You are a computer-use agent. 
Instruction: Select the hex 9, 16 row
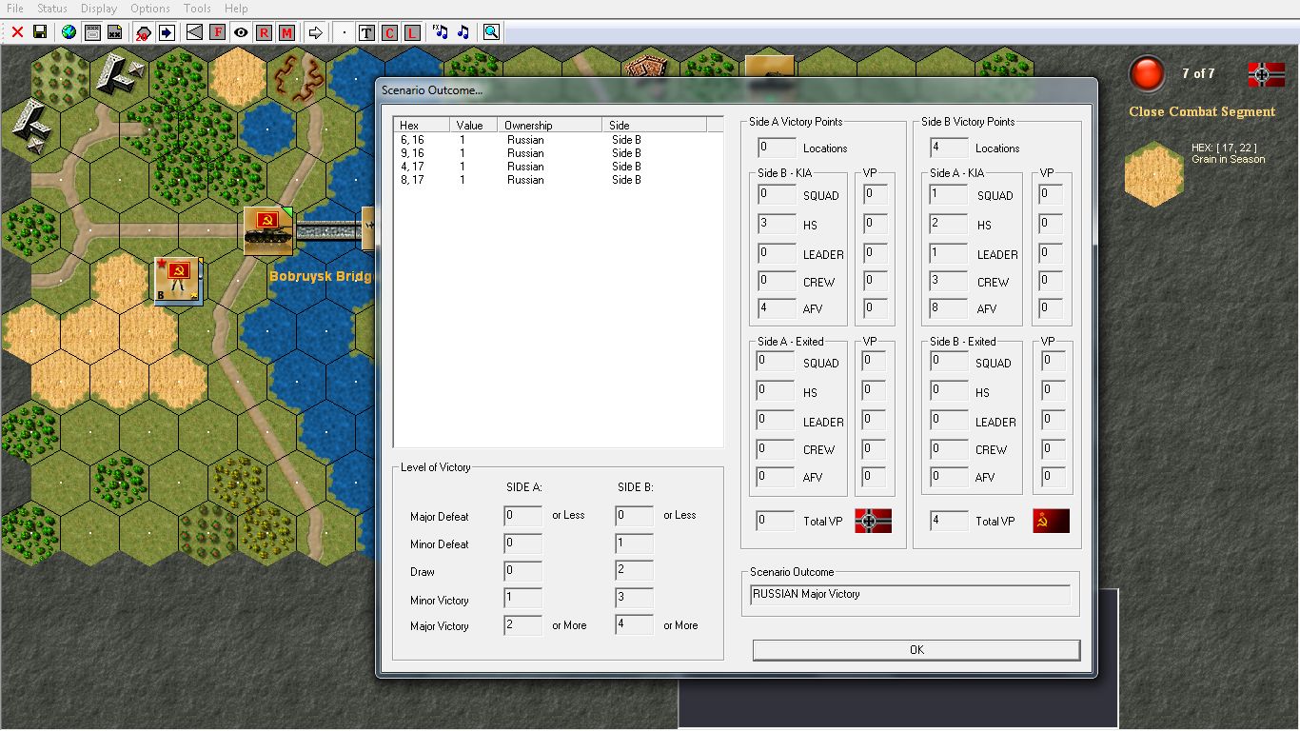click(559, 153)
